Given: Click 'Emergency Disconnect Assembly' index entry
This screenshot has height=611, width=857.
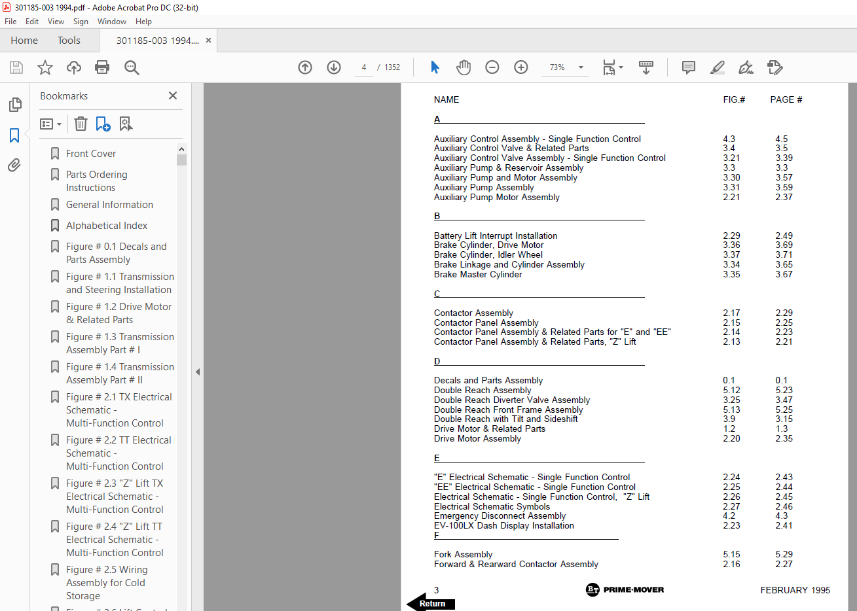Looking at the screenshot, I should [x=500, y=515].
